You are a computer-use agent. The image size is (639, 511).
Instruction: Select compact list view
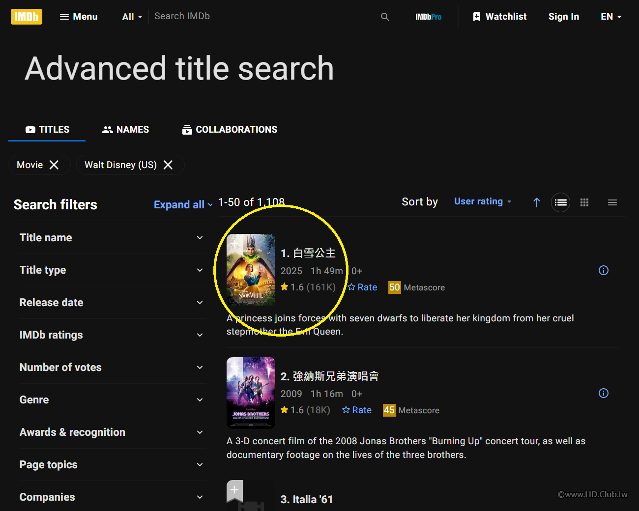pyautogui.click(x=612, y=202)
